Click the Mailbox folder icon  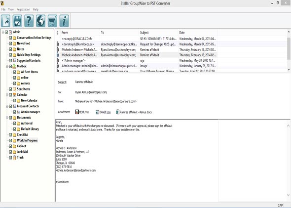click(x=14, y=66)
